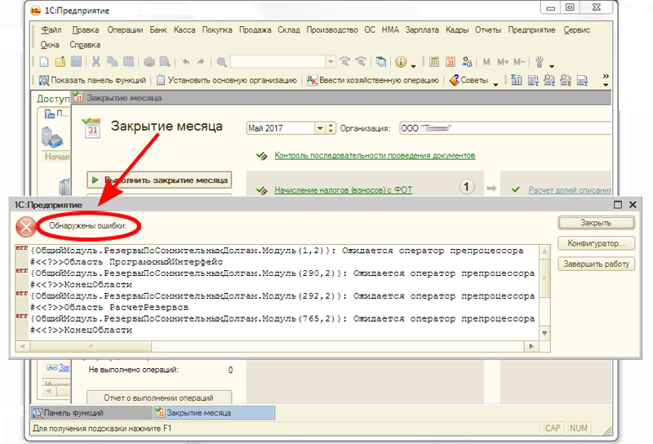The image size is (653, 444).
Task: Click Отчет о выполнении операций button
Action: 159,397
